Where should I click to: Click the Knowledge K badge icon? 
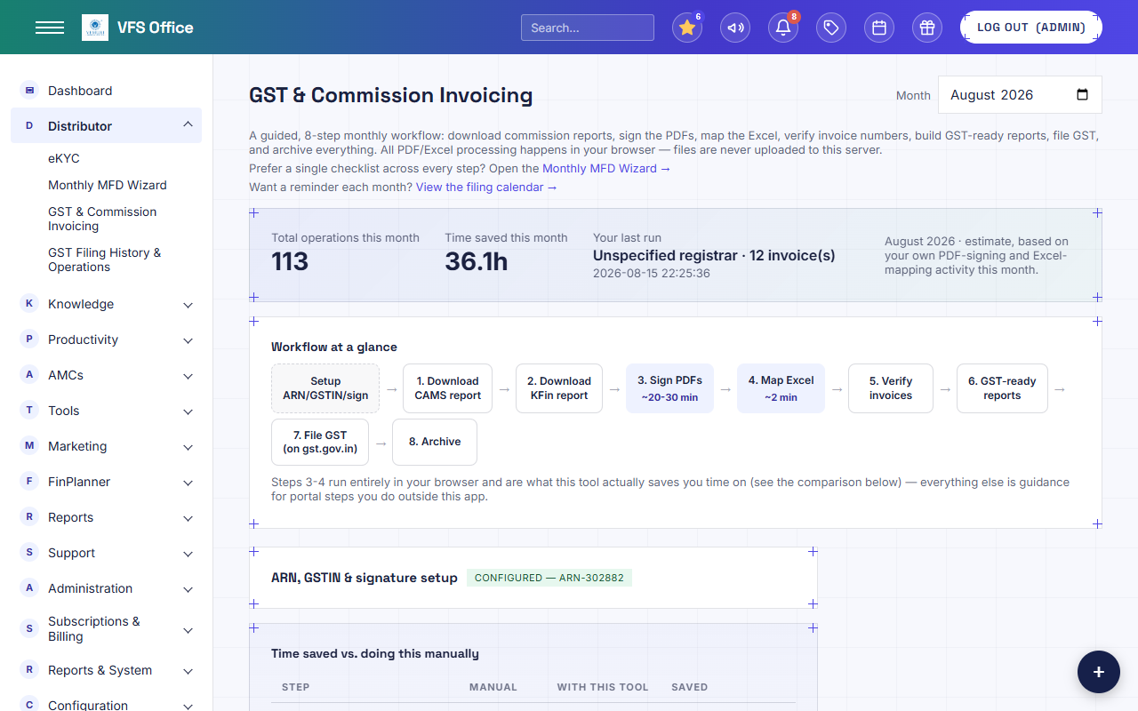click(29, 304)
